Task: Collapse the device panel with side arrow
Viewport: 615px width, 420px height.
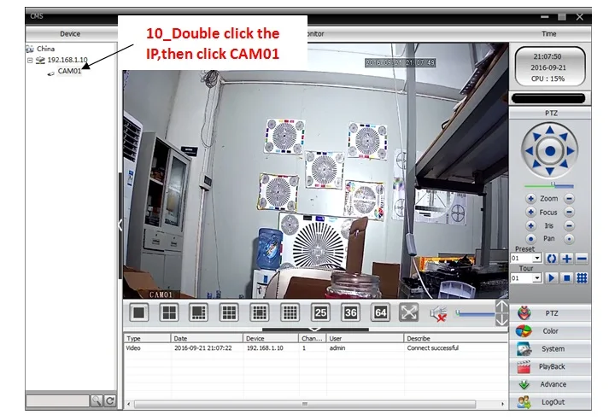Action: click(x=120, y=225)
